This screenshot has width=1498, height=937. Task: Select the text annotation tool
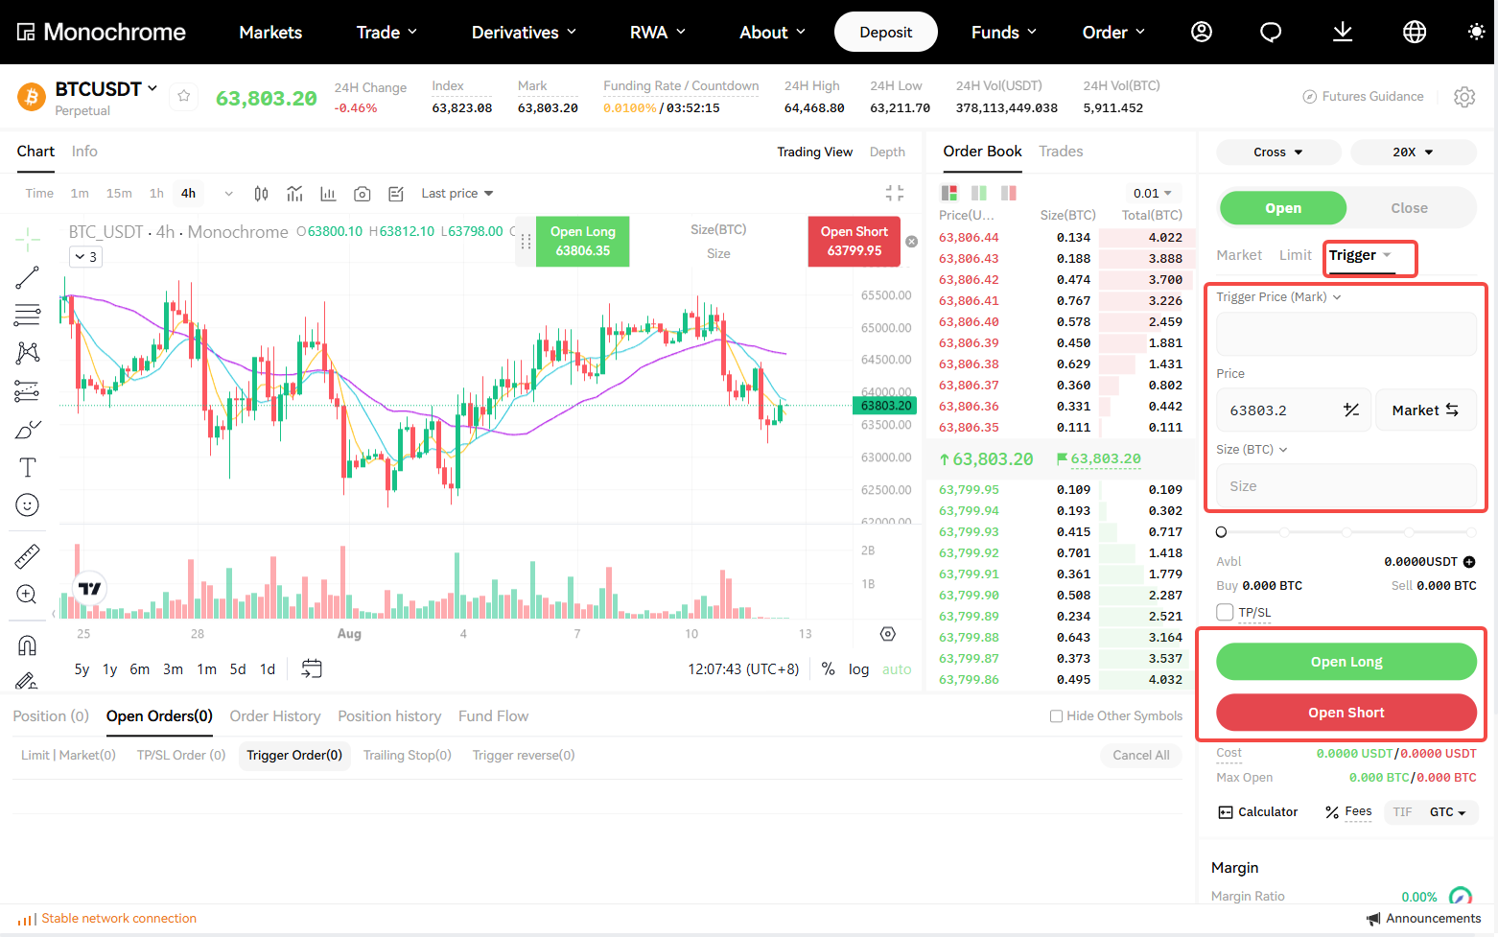(x=27, y=467)
